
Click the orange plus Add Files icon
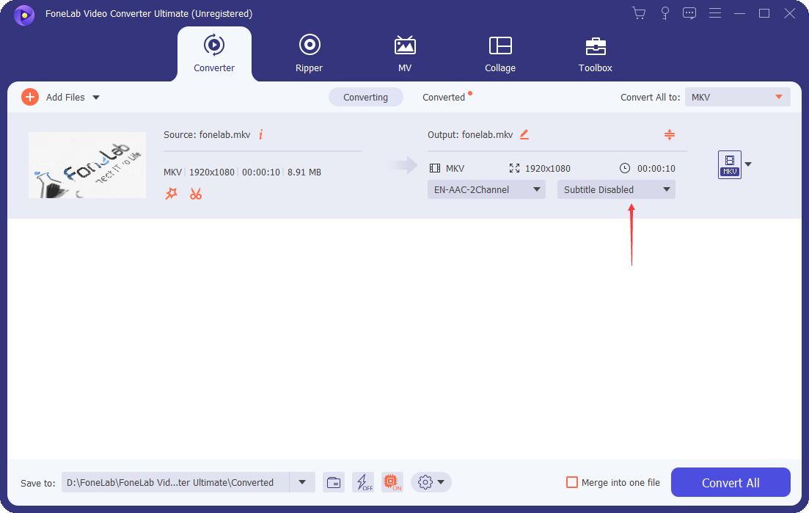(30, 97)
